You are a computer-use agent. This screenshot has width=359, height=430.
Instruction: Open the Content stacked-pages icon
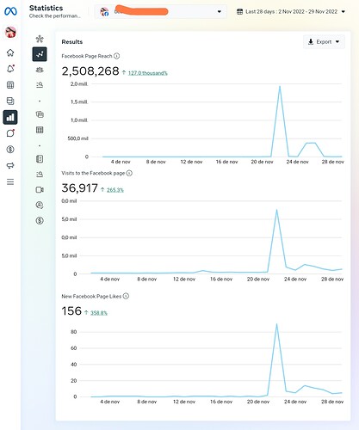[10, 101]
